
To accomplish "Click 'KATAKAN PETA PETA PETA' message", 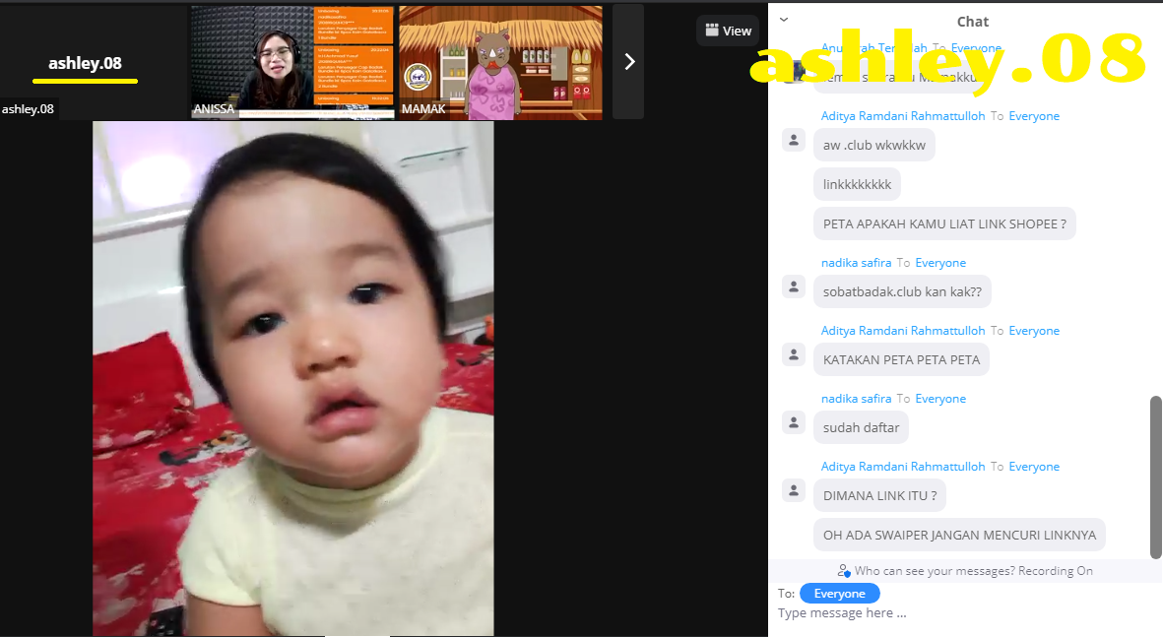I will [901, 359].
